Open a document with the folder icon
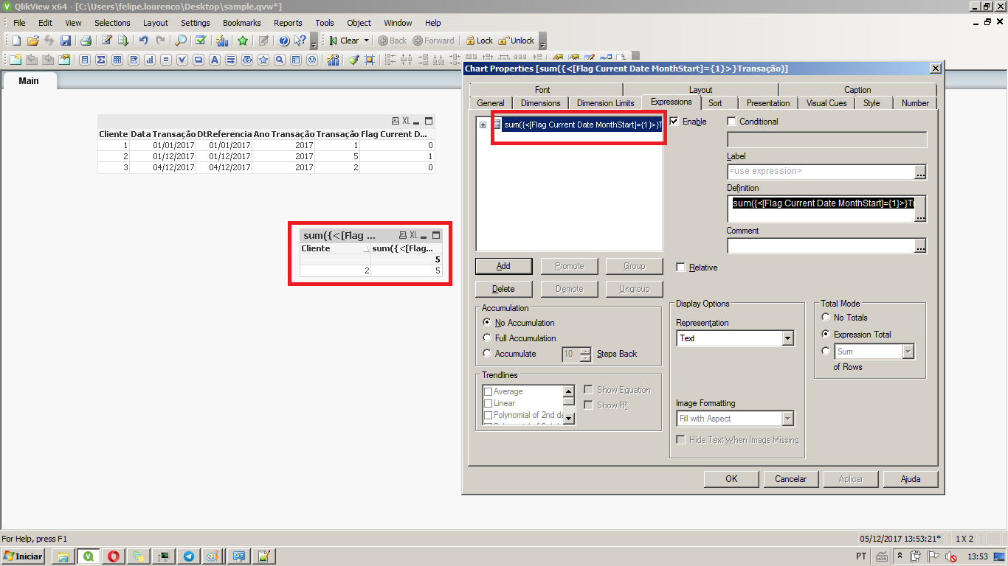1008x566 pixels. pyautogui.click(x=32, y=41)
